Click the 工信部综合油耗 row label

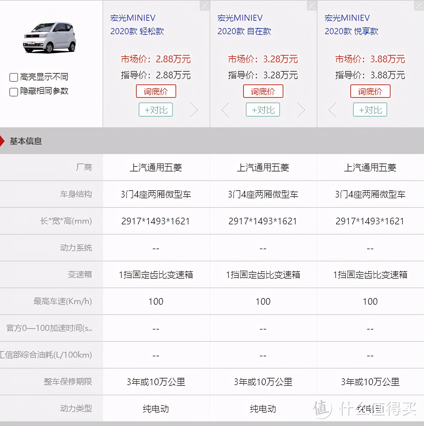[x=46, y=355]
